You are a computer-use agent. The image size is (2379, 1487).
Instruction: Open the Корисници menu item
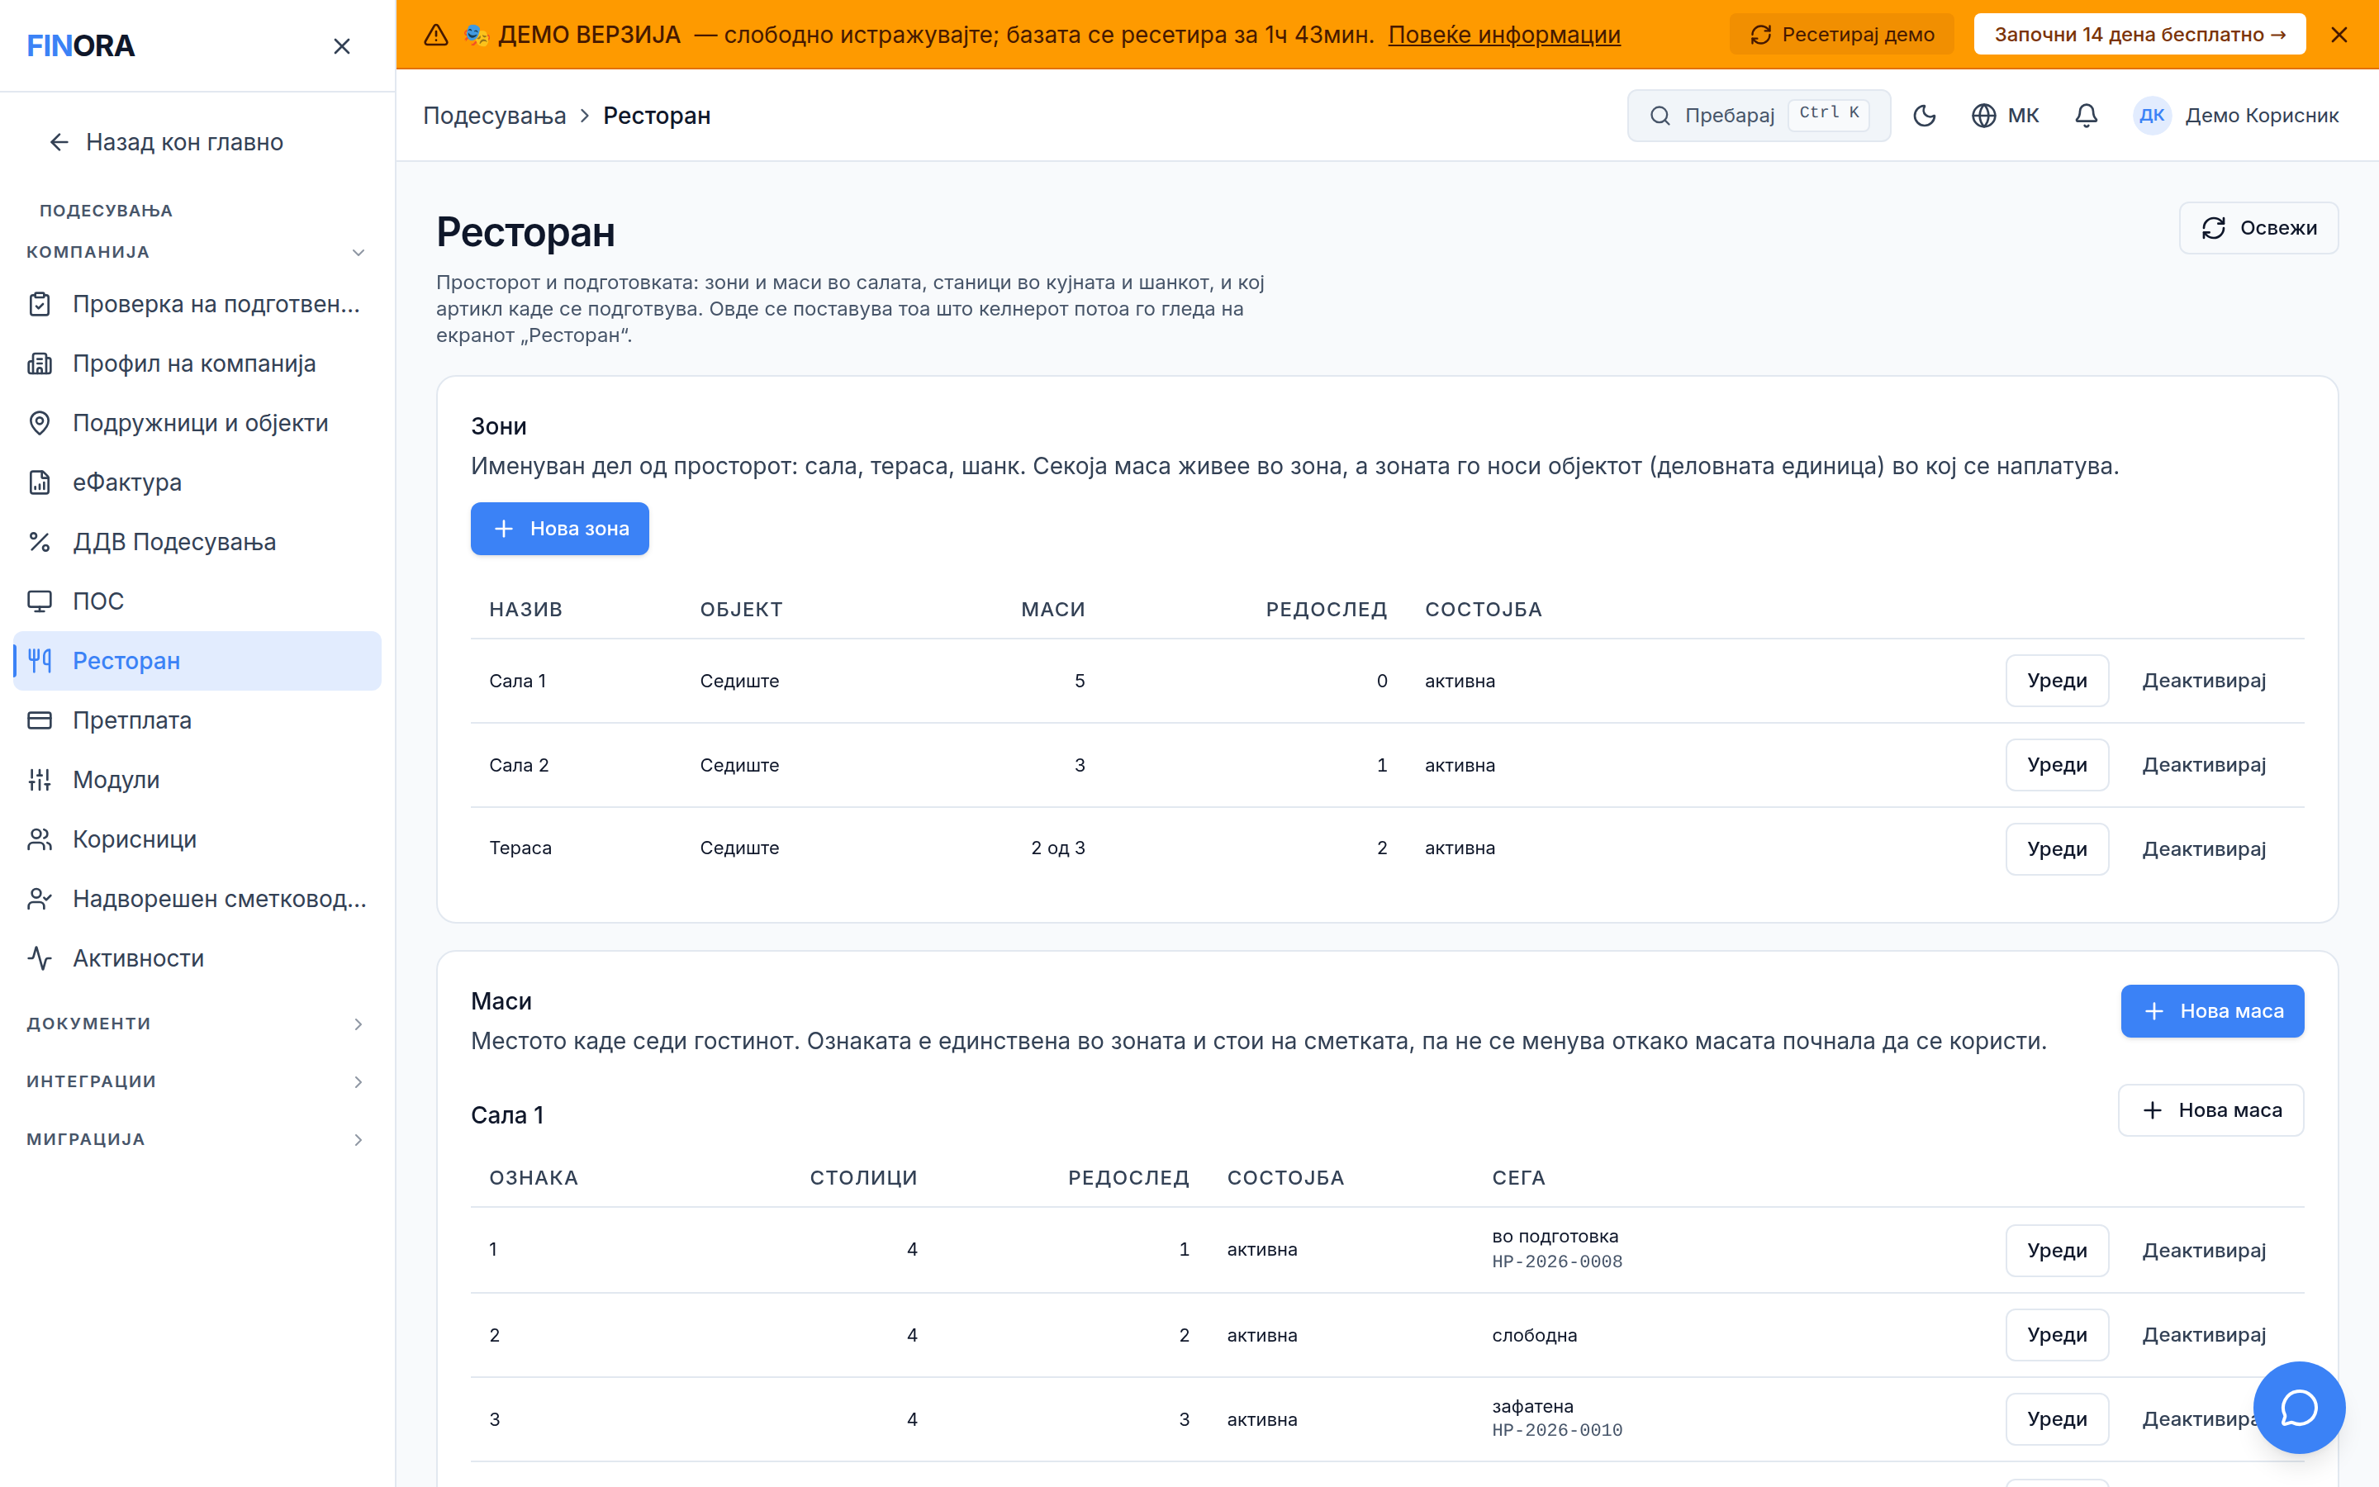[x=197, y=840]
